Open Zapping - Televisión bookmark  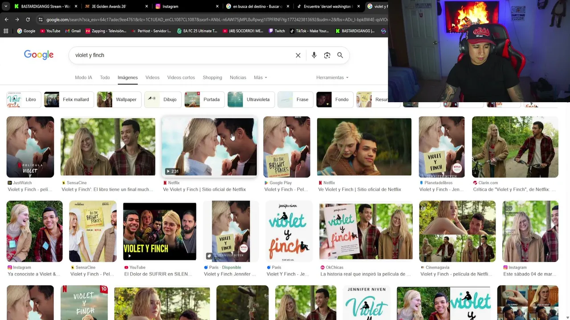click(106, 31)
